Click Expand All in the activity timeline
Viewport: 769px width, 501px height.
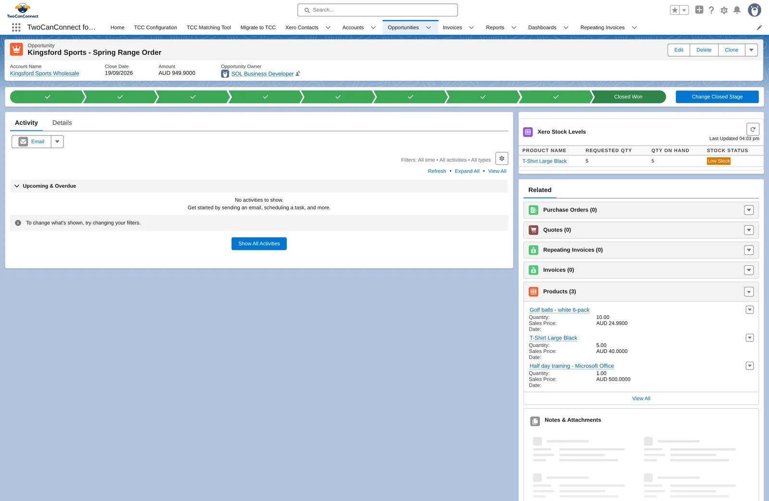[x=467, y=171]
